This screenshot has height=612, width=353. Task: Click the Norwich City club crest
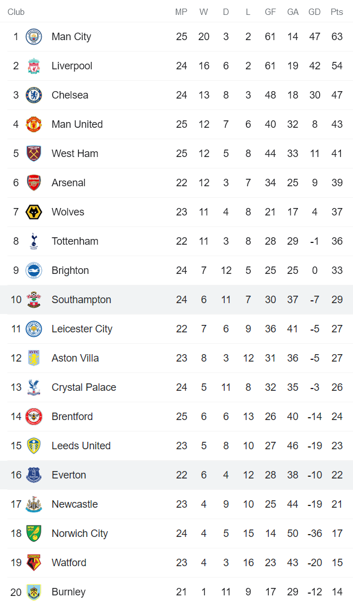coord(34,533)
